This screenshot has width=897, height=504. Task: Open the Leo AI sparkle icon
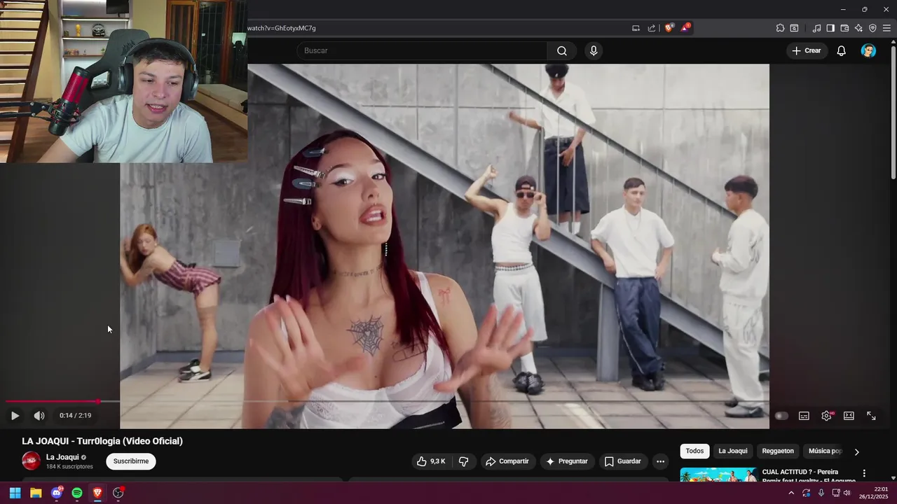(x=858, y=28)
